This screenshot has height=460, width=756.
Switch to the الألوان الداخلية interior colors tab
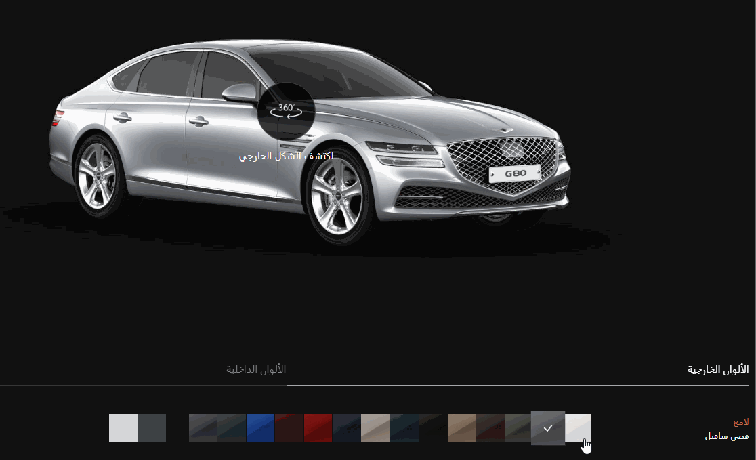pyautogui.click(x=256, y=369)
